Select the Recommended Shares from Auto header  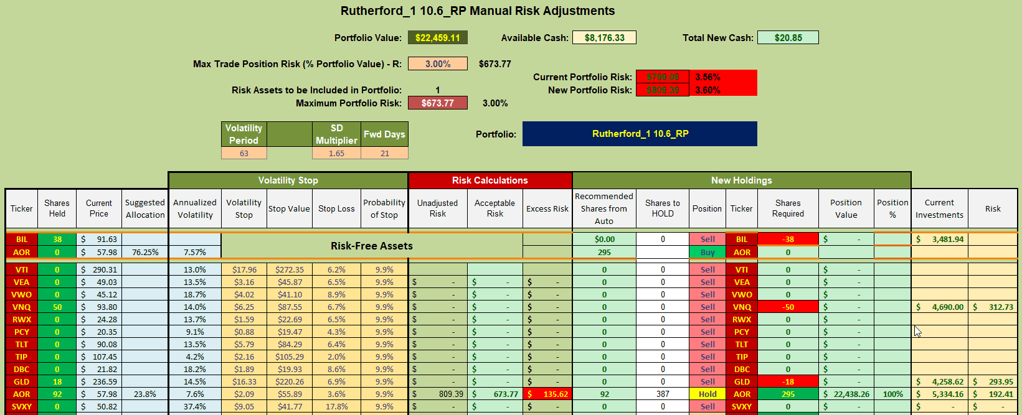(x=604, y=209)
